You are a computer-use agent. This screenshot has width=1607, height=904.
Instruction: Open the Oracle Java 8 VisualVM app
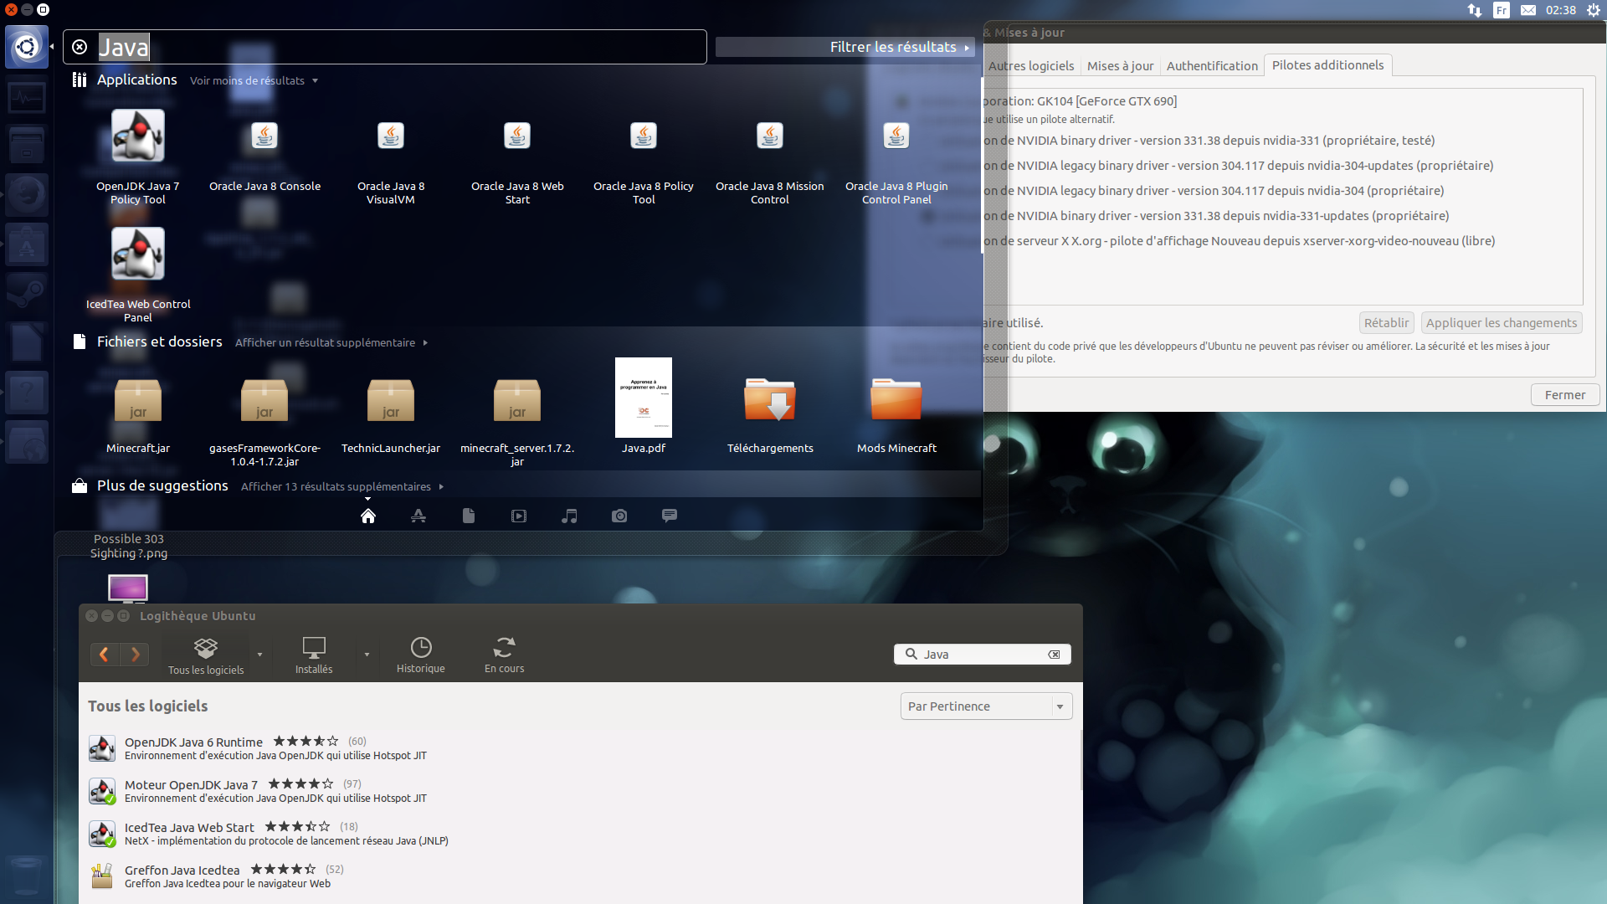391,136
